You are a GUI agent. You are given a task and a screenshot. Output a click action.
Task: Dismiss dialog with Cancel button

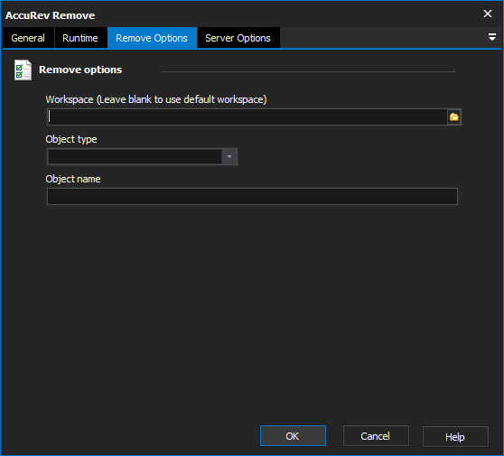point(376,436)
